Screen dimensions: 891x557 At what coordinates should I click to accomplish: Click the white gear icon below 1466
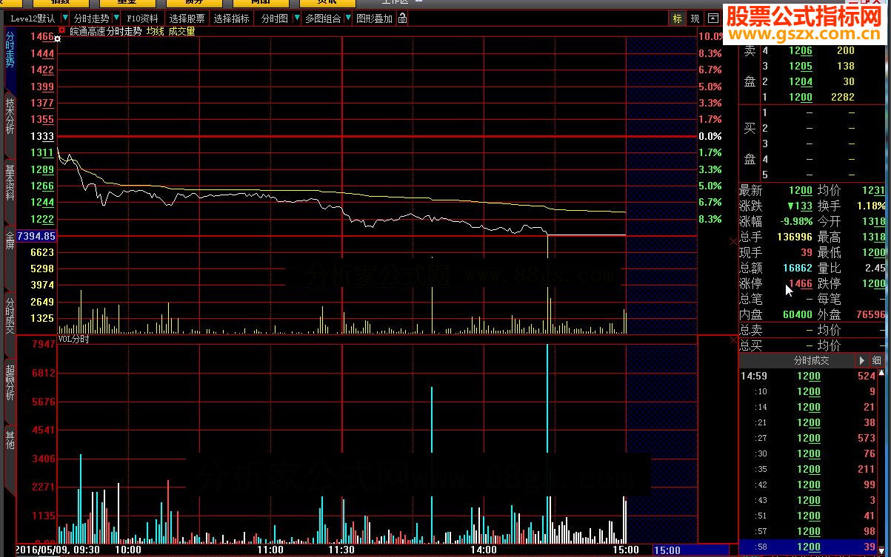[x=58, y=38]
